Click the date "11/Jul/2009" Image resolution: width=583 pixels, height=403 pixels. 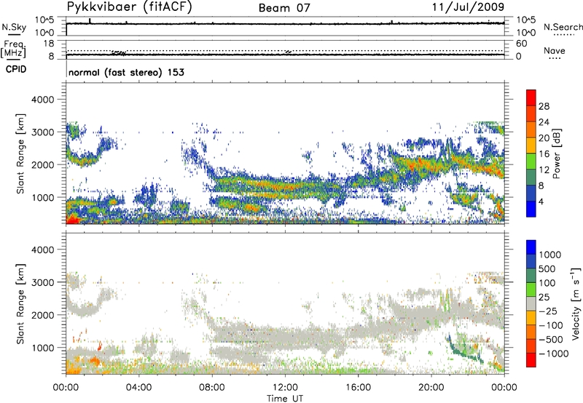coord(468,7)
